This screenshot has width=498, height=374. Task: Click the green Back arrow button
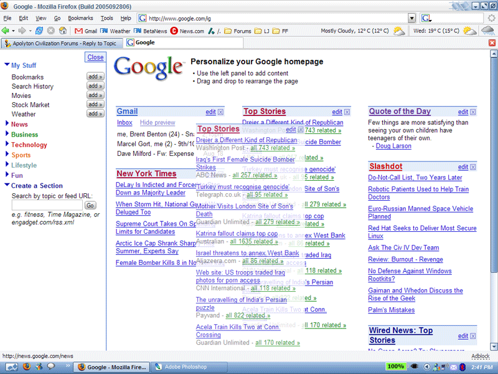[x=6, y=31]
